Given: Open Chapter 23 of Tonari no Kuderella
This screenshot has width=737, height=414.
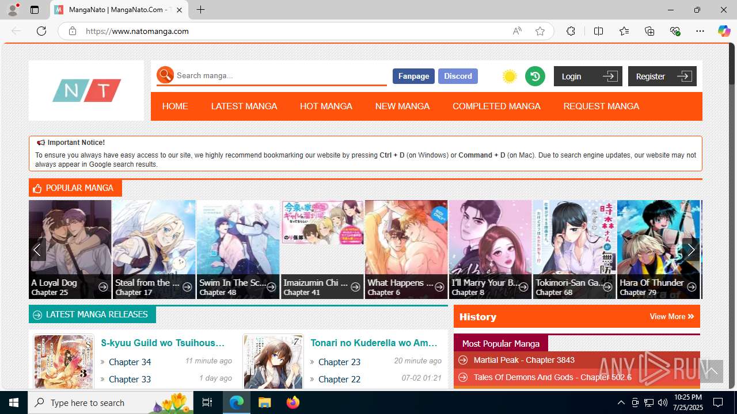Looking at the screenshot, I should 339,362.
